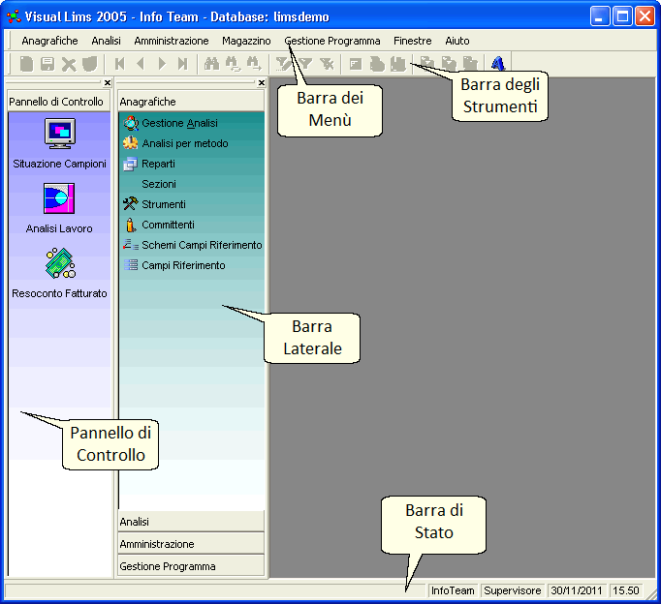Select Analisi per metodo in sidebar
Image resolution: width=661 pixels, height=604 pixels.
[184, 144]
